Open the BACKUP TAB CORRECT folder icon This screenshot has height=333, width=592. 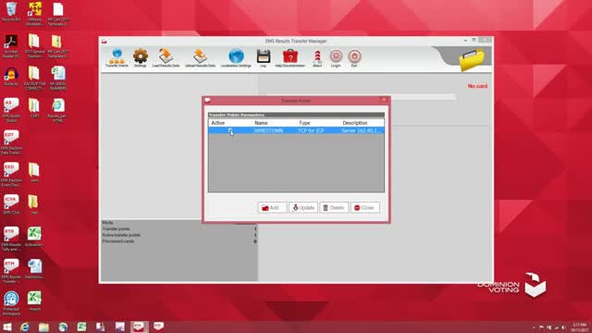pyautogui.click(x=34, y=78)
